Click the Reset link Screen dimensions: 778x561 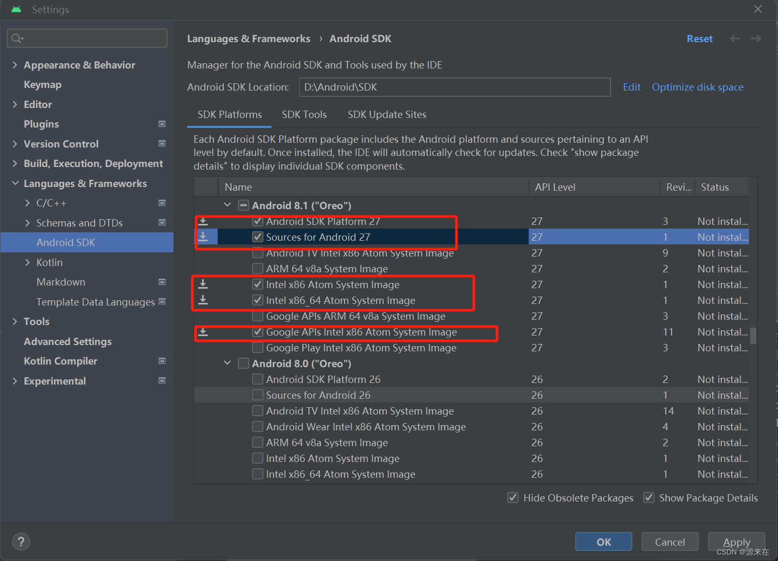tap(699, 38)
